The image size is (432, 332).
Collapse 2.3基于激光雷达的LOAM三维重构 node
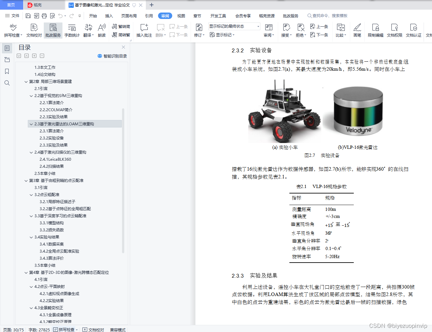tap(31, 124)
